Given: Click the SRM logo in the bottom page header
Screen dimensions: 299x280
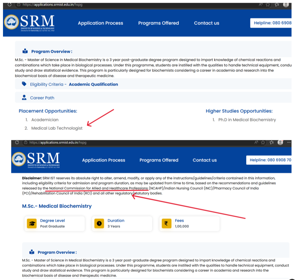Looking at the screenshot, I should [x=36, y=160].
